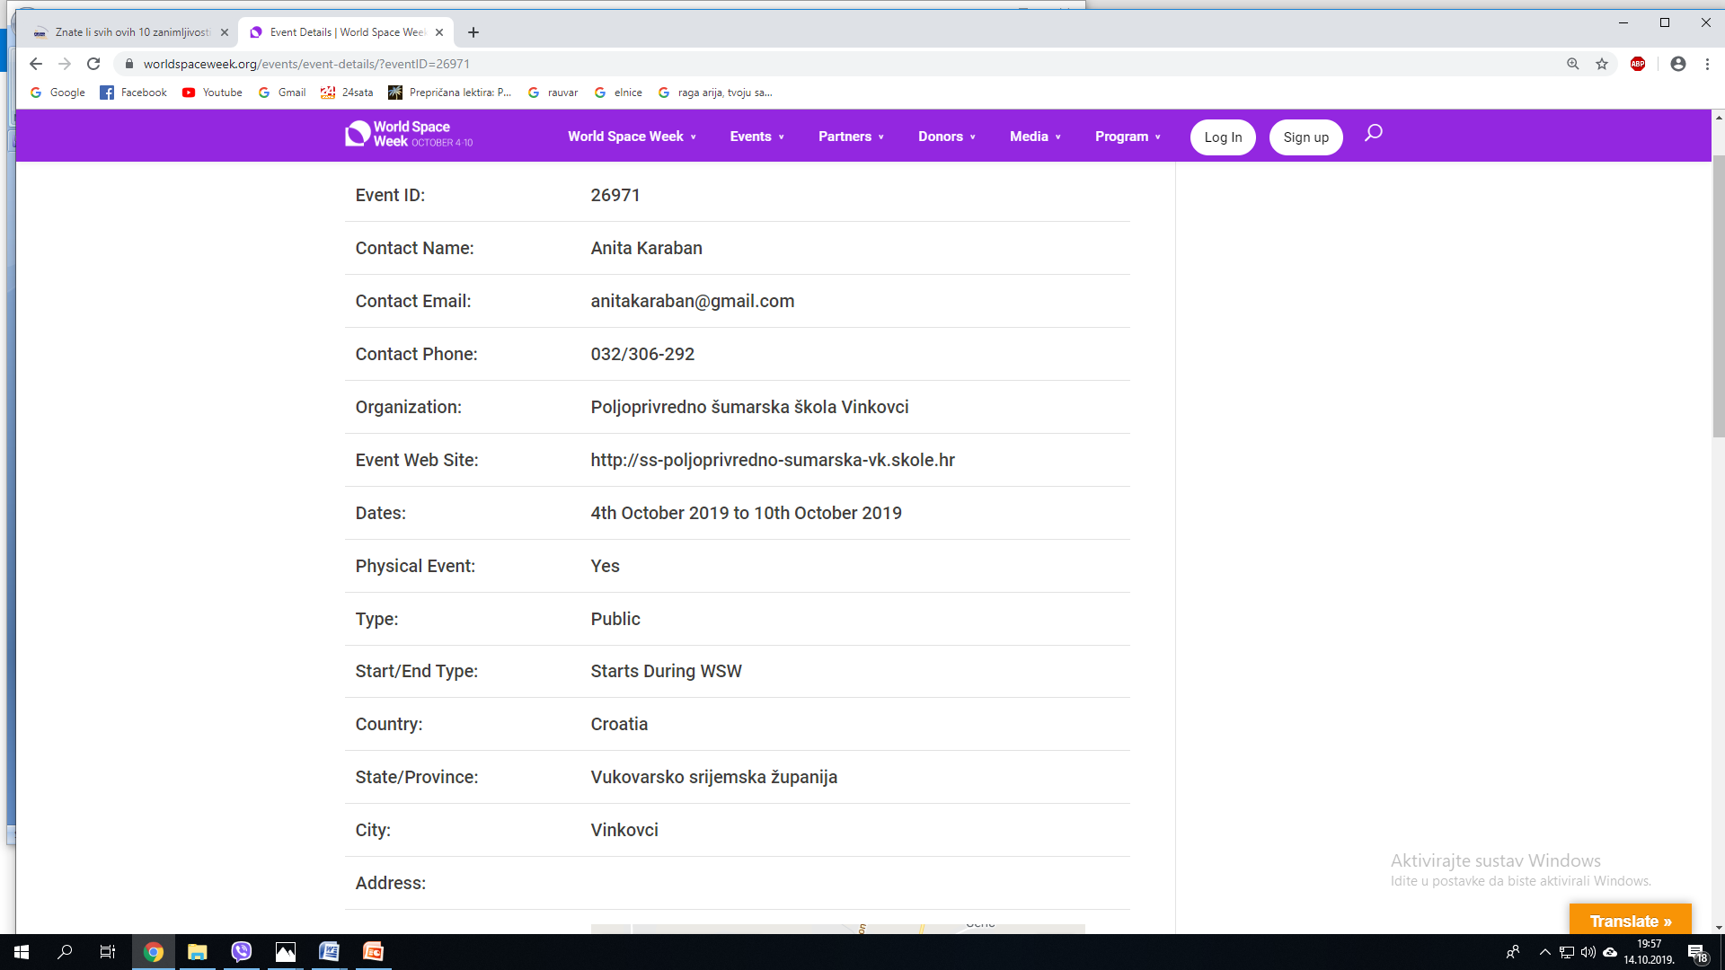Click the Log In button
Viewport: 1725px width, 970px height.
(x=1223, y=137)
